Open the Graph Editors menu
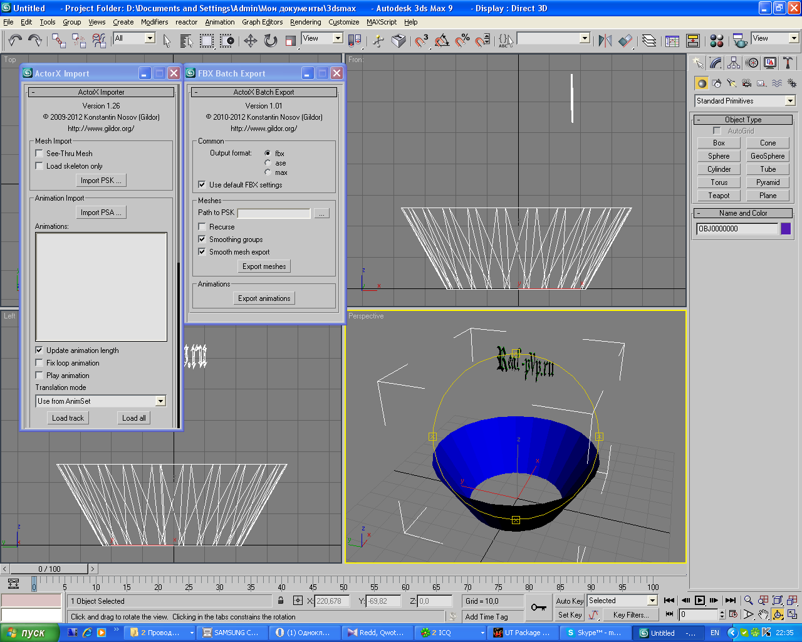 click(262, 22)
